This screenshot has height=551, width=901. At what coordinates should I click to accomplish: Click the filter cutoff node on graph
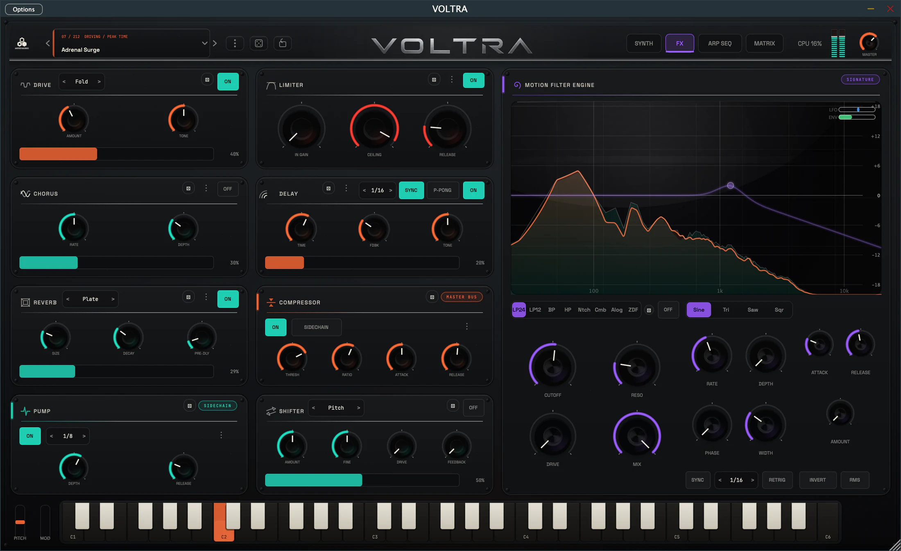pyautogui.click(x=730, y=186)
